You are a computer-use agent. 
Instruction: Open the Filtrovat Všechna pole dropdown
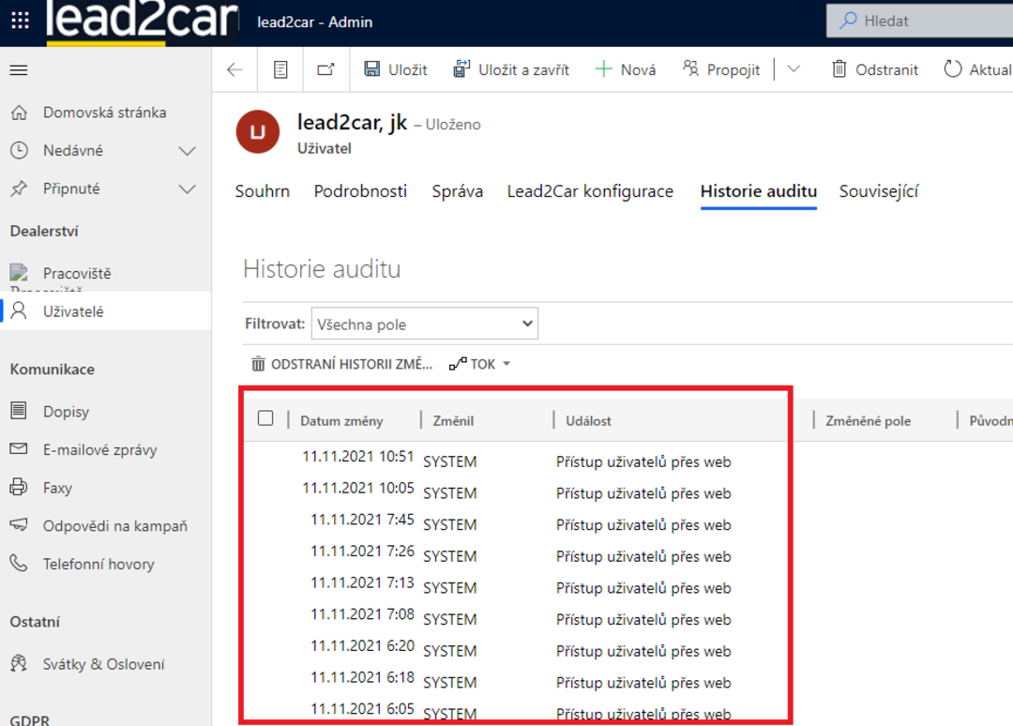tap(424, 325)
